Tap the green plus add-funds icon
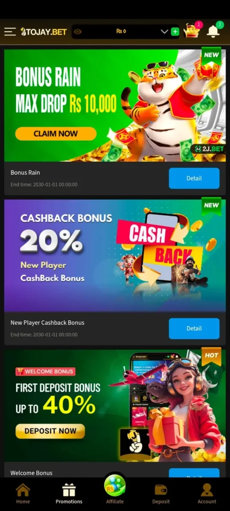The height and width of the screenshot is (511, 230). point(175,31)
